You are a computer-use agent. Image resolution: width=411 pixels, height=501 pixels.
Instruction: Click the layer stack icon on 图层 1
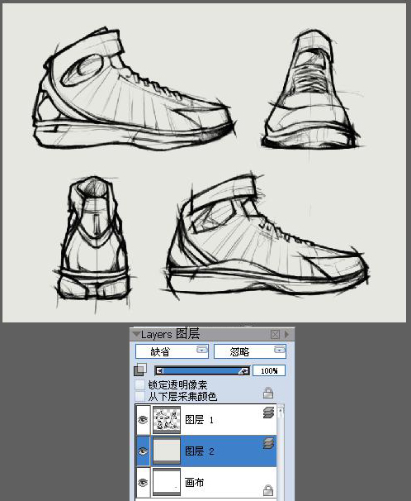[269, 413]
